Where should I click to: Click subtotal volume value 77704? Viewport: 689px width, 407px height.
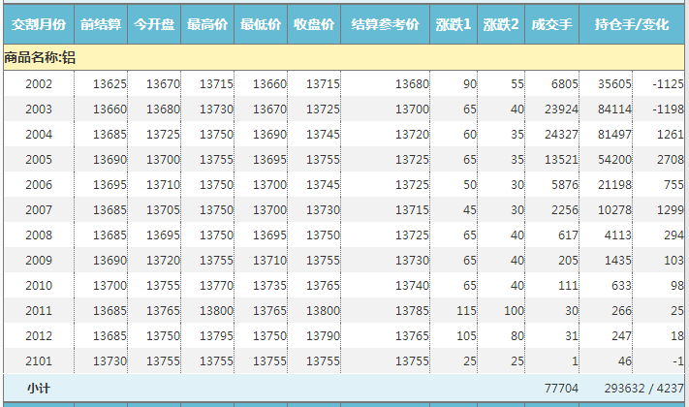[560, 388]
